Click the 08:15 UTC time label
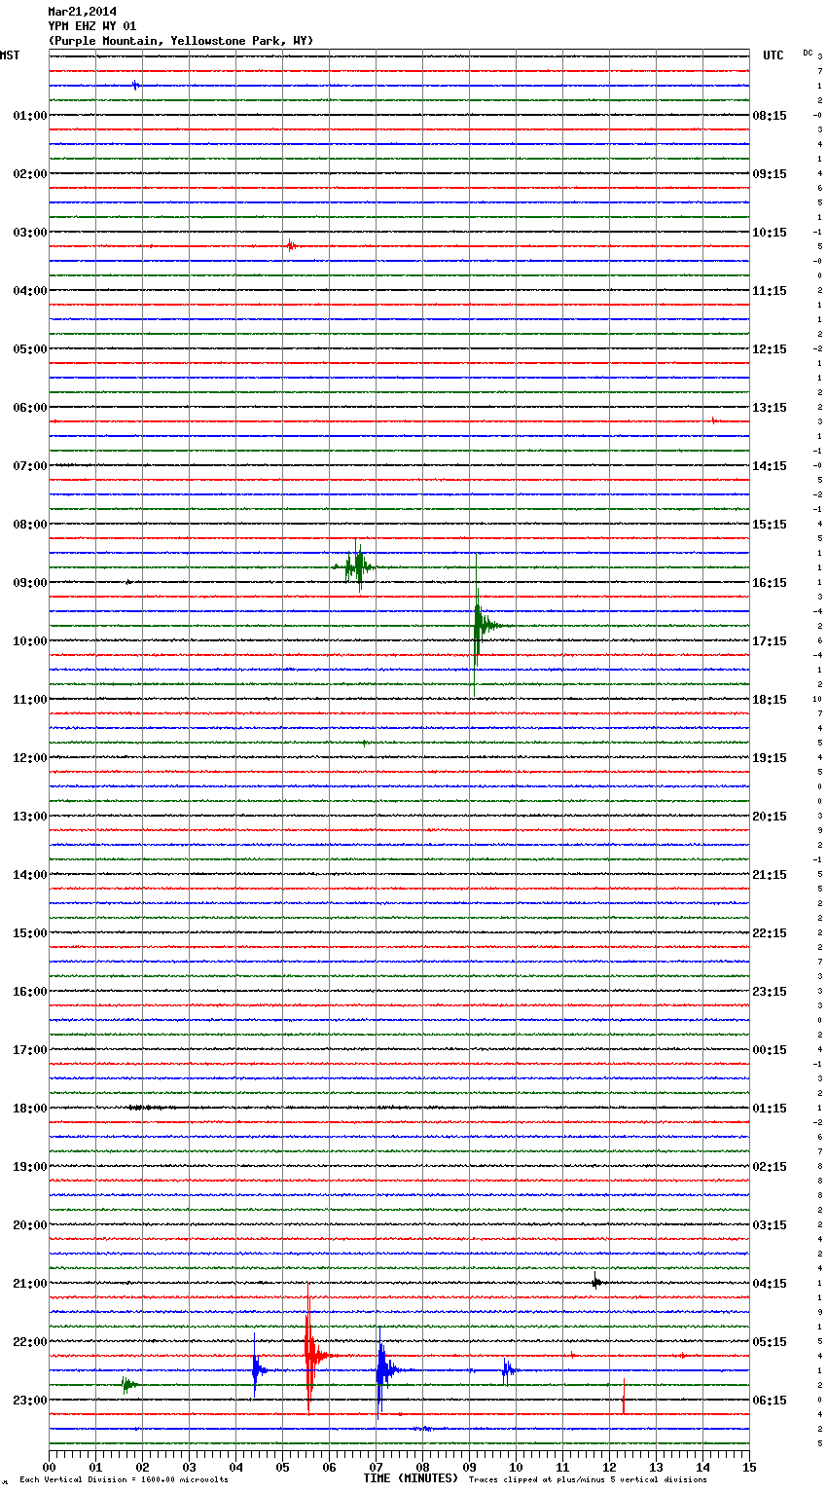 tap(770, 116)
